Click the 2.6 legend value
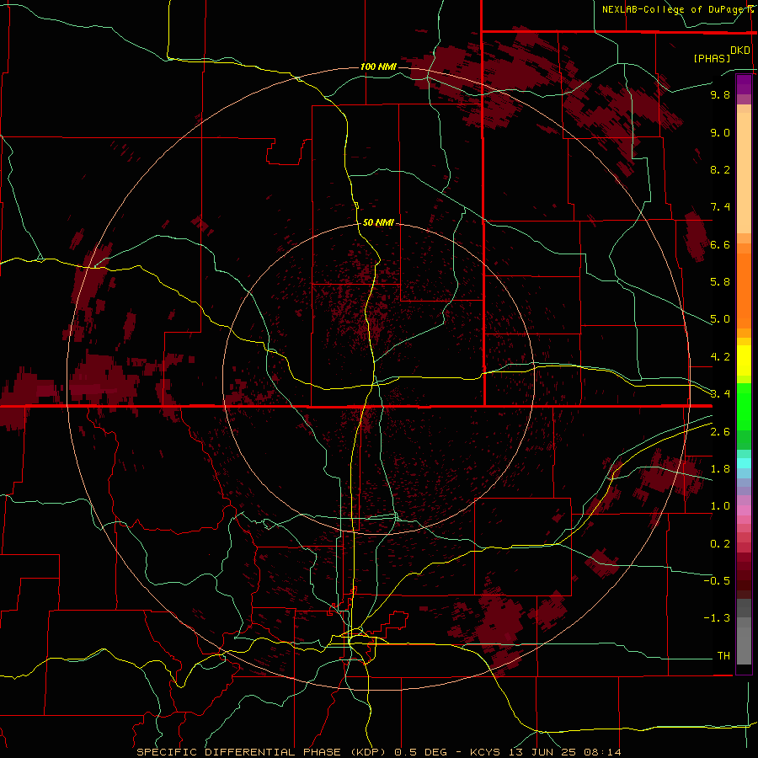This screenshot has width=758, height=758. (x=720, y=432)
